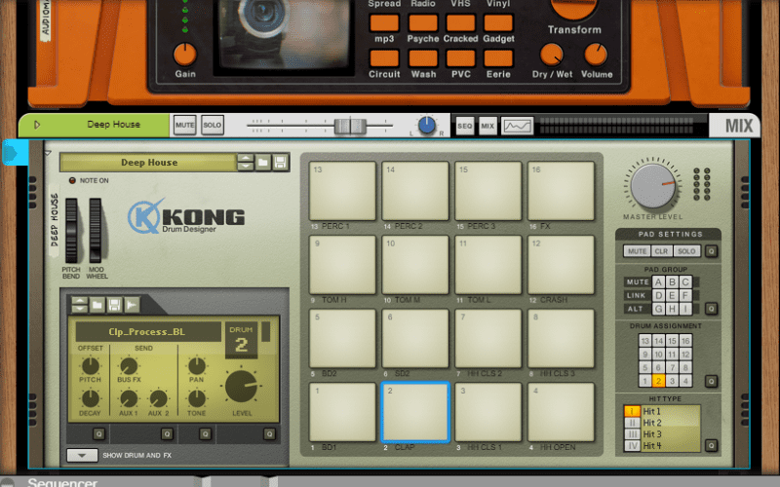This screenshot has height=487, width=780.
Task: Click the Clp_Process_BL drum name display
Action: click(148, 332)
